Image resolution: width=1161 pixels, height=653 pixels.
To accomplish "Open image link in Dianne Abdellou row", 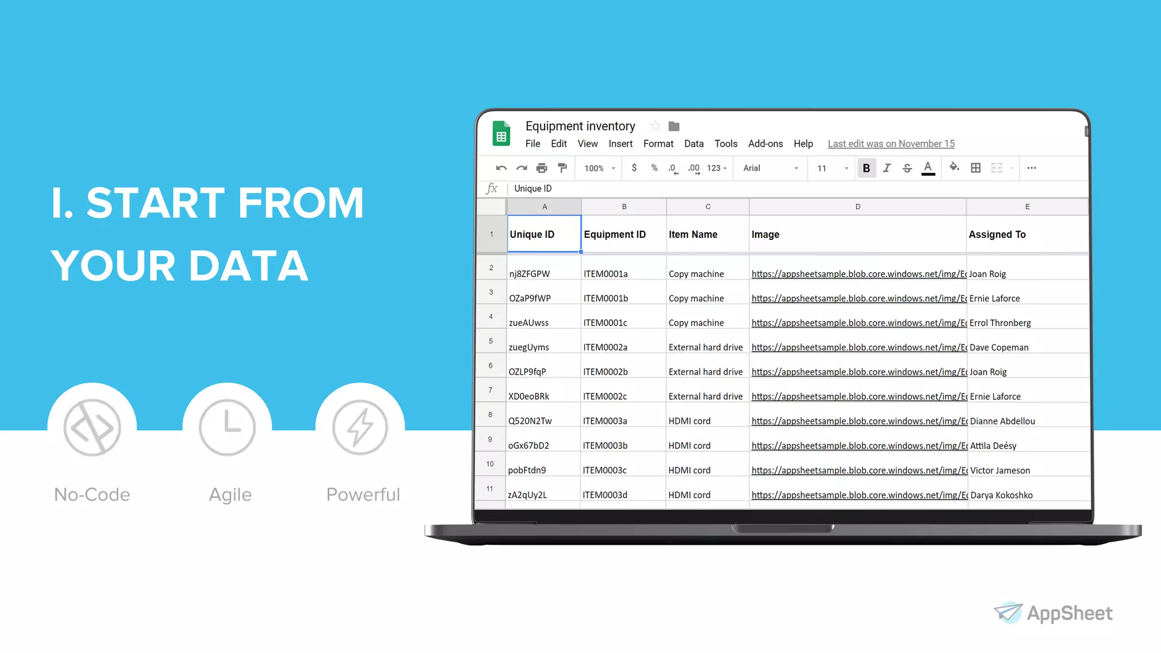I will point(859,421).
